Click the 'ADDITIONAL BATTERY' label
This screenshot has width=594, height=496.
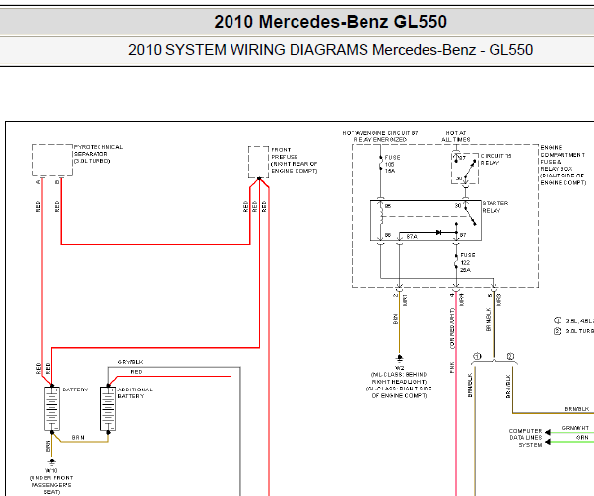coord(135,392)
